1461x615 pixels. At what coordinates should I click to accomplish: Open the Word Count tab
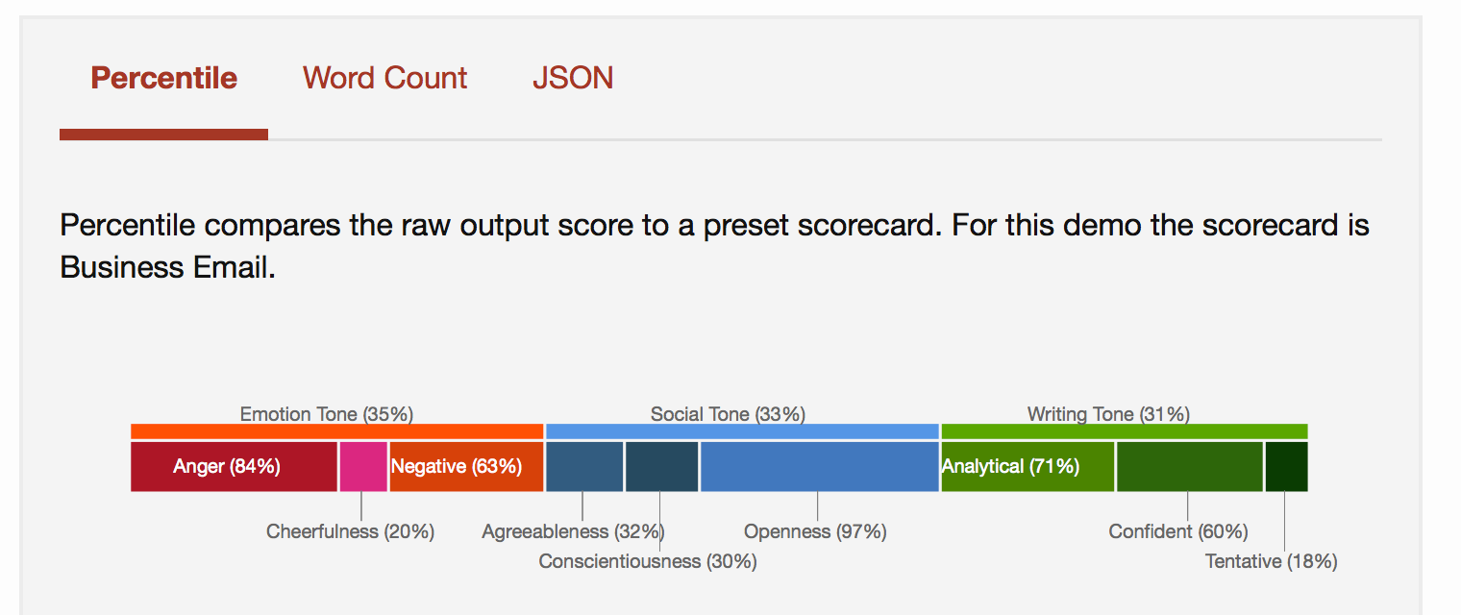pyautogui.click(x=384, y=78)
